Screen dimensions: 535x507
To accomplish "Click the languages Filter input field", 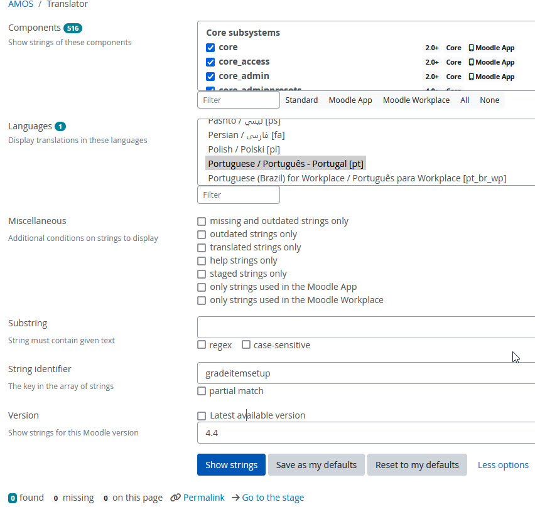I will [239, 195].
